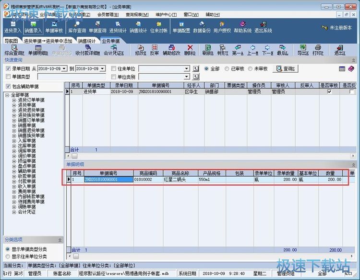Viewport: 360px width, 280px height.
Task: Open 帮助系统 help system
Action: [243, 27]
